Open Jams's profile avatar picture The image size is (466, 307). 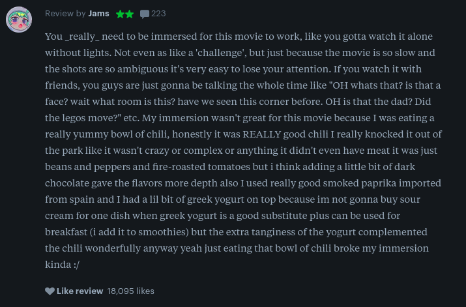pos(19,20)
